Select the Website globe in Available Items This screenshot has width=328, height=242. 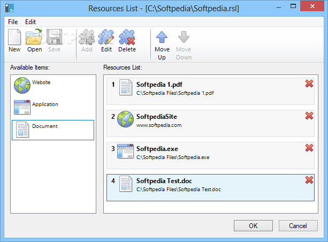pos(22,86)
